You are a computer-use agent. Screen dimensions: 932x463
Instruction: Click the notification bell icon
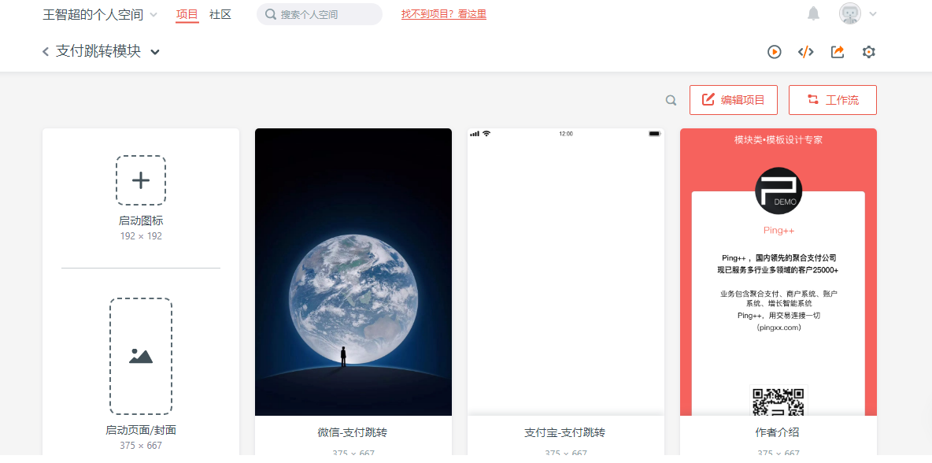[x=813, y=13]
